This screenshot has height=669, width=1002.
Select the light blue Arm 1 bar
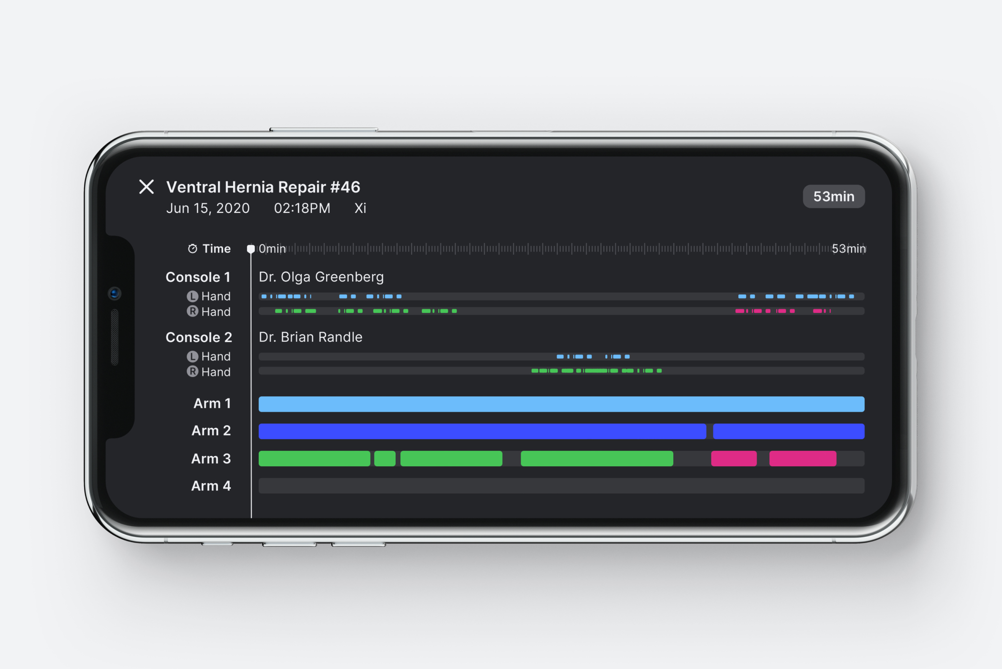(x=561, y=404)
